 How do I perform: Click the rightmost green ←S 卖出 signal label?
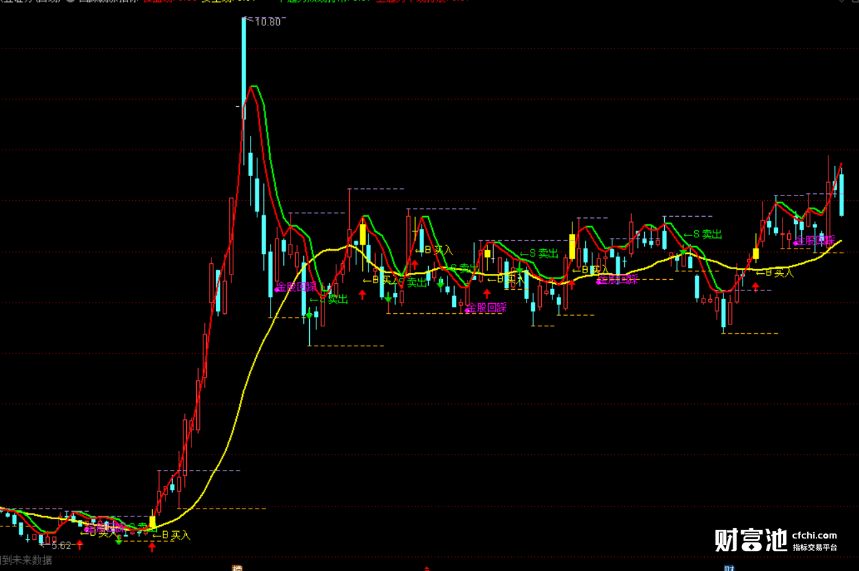[x=703, y=235]
